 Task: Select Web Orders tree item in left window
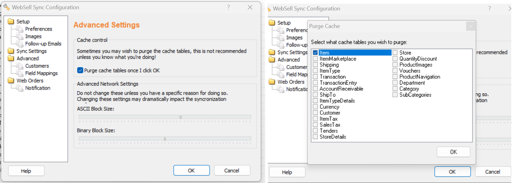(30, 81)
